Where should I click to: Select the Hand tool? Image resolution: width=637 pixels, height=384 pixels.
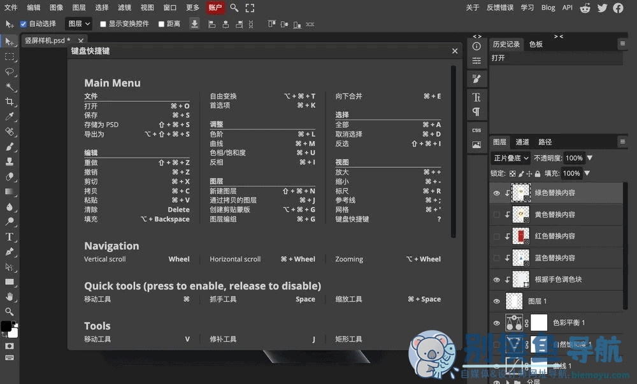pos(10,297)
